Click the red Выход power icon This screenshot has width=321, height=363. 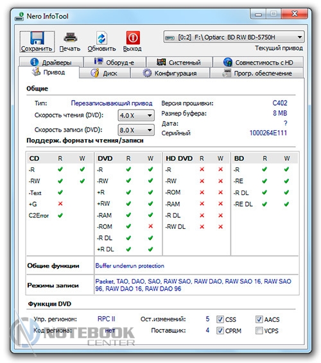(133, 37)
